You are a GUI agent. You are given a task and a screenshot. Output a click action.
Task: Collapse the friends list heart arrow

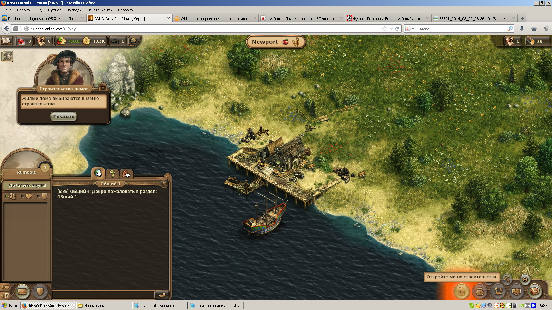click(5, 287)
